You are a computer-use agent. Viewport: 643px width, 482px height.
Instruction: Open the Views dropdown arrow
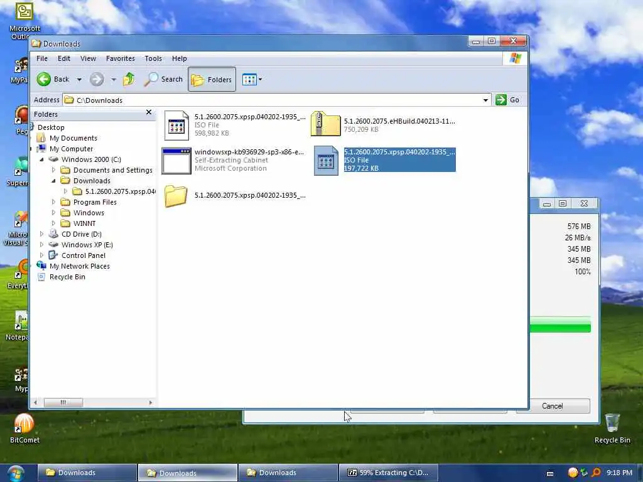pos(261,79)
